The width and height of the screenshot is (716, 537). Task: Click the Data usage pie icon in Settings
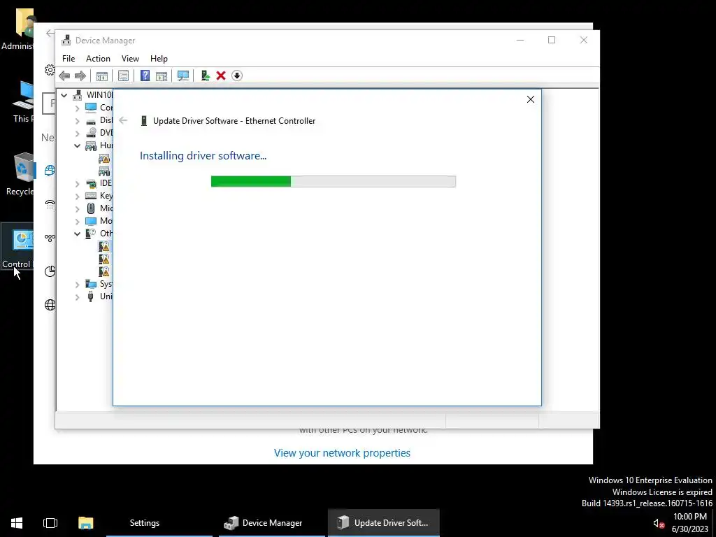click(x=50, y=271)
